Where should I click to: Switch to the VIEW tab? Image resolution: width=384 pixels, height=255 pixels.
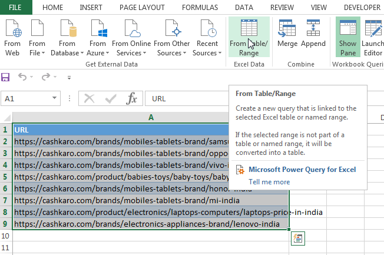coord(319,7)
